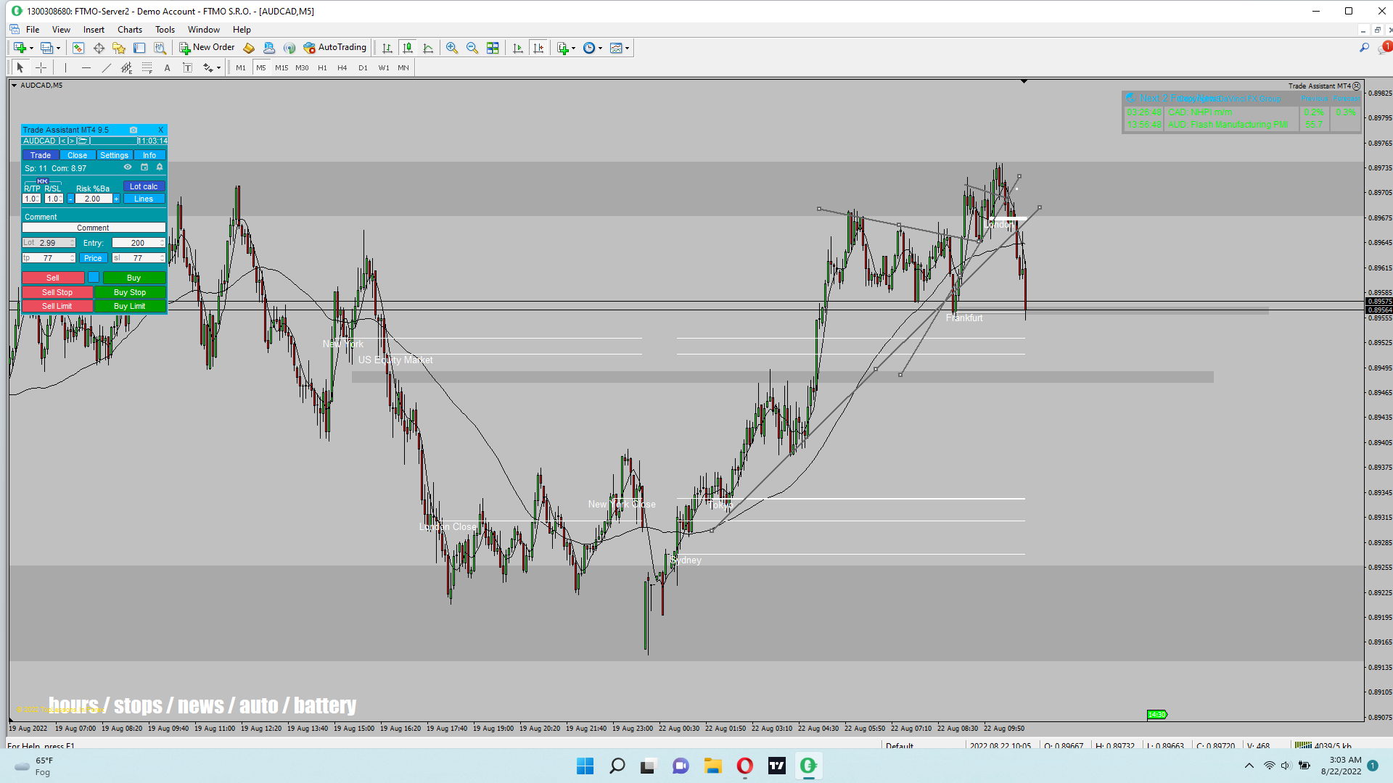Screen dimensions: 1393x783
Task: Expand the chart templates dropdown arrow
Action: pyautogui.click(x=628, y=49)
